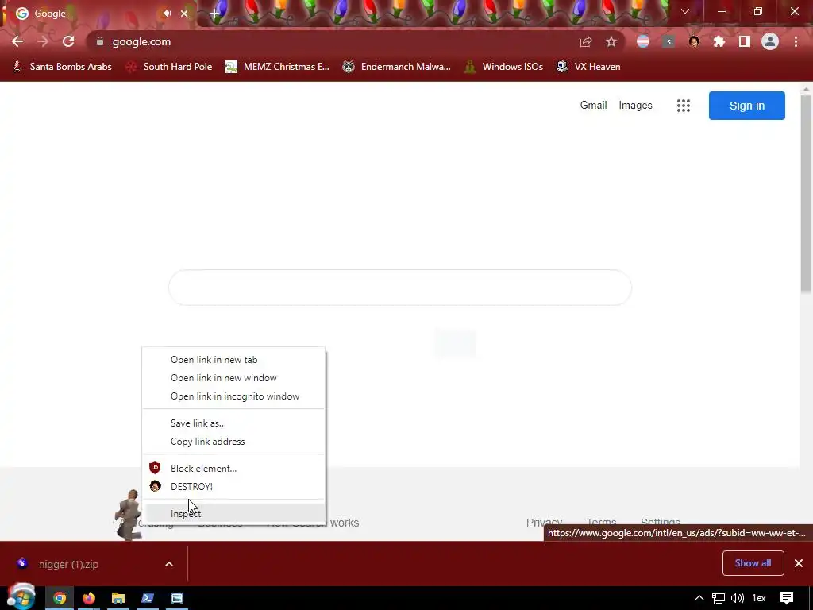The image size is (813, 610).
Task: Open the Settings footer link
Action: tap(660, 521)
